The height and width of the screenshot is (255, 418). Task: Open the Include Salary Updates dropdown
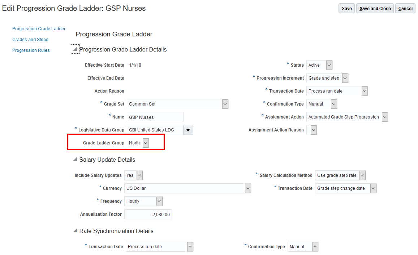tap(139, 175)
